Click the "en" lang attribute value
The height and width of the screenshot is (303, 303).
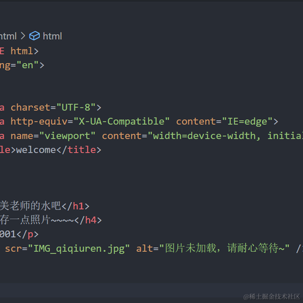point(28,65)
